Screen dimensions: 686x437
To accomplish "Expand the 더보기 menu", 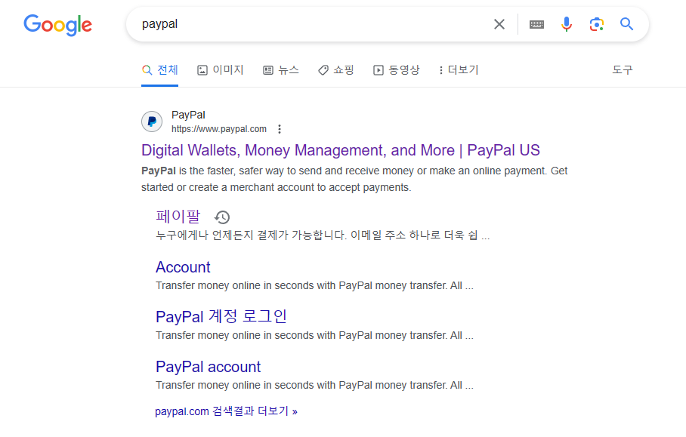I will tap(459, 70).
